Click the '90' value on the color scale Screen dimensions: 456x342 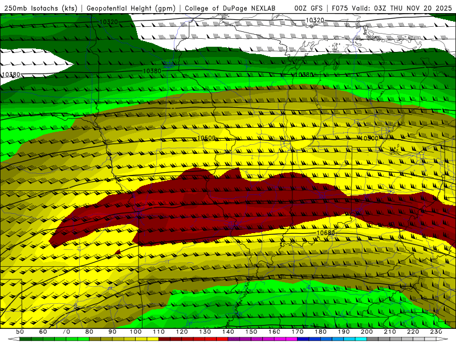(112, 332)
